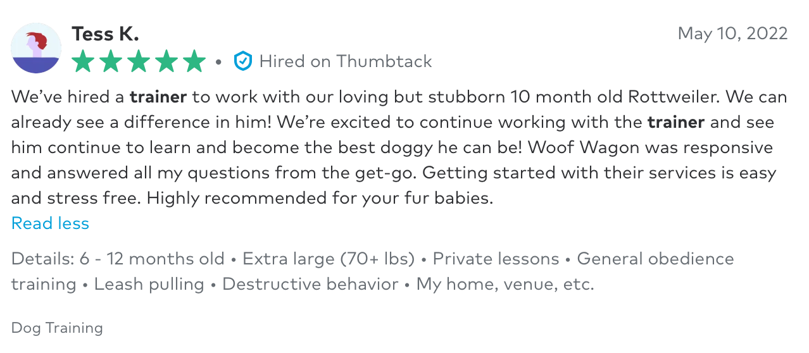809x353 pixels.
Task: Click Tess K.'s profile avatar
Action: (36, 48)
